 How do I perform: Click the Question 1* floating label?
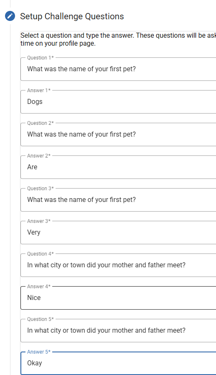(x=40, y=58)
